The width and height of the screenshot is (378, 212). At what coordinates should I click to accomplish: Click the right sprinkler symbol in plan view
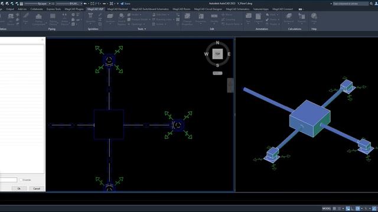pyautogui.click(x=178, y=125)
